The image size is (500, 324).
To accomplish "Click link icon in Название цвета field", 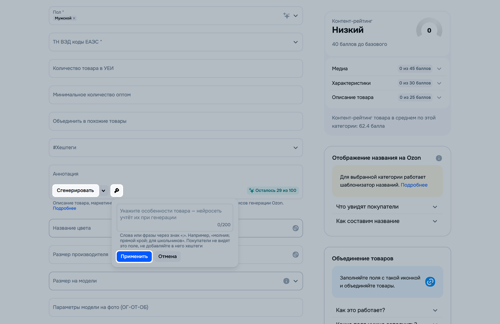I will pos(295,228).
